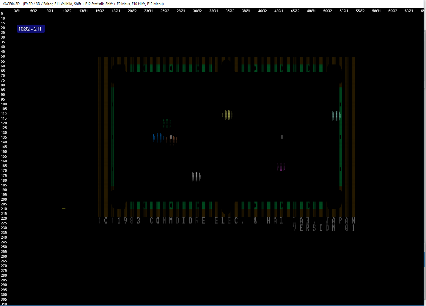Click the small white marker in the table center-right

click(282, 137)
